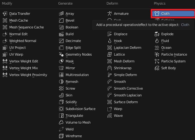Click the Cloth modifier shirt icon
This screenshot has height=140, width=195.
click(x=157, y=14)
